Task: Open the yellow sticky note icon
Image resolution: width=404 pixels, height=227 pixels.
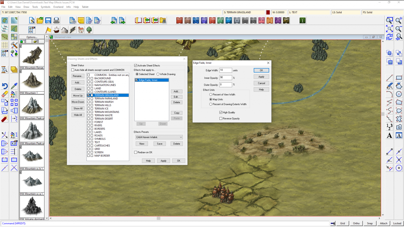Action: click(x=81, y=20)
